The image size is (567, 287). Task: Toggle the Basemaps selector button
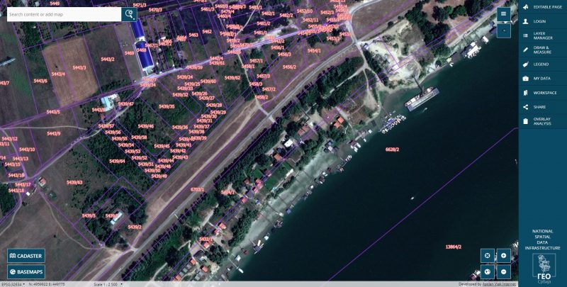point(26,272)
